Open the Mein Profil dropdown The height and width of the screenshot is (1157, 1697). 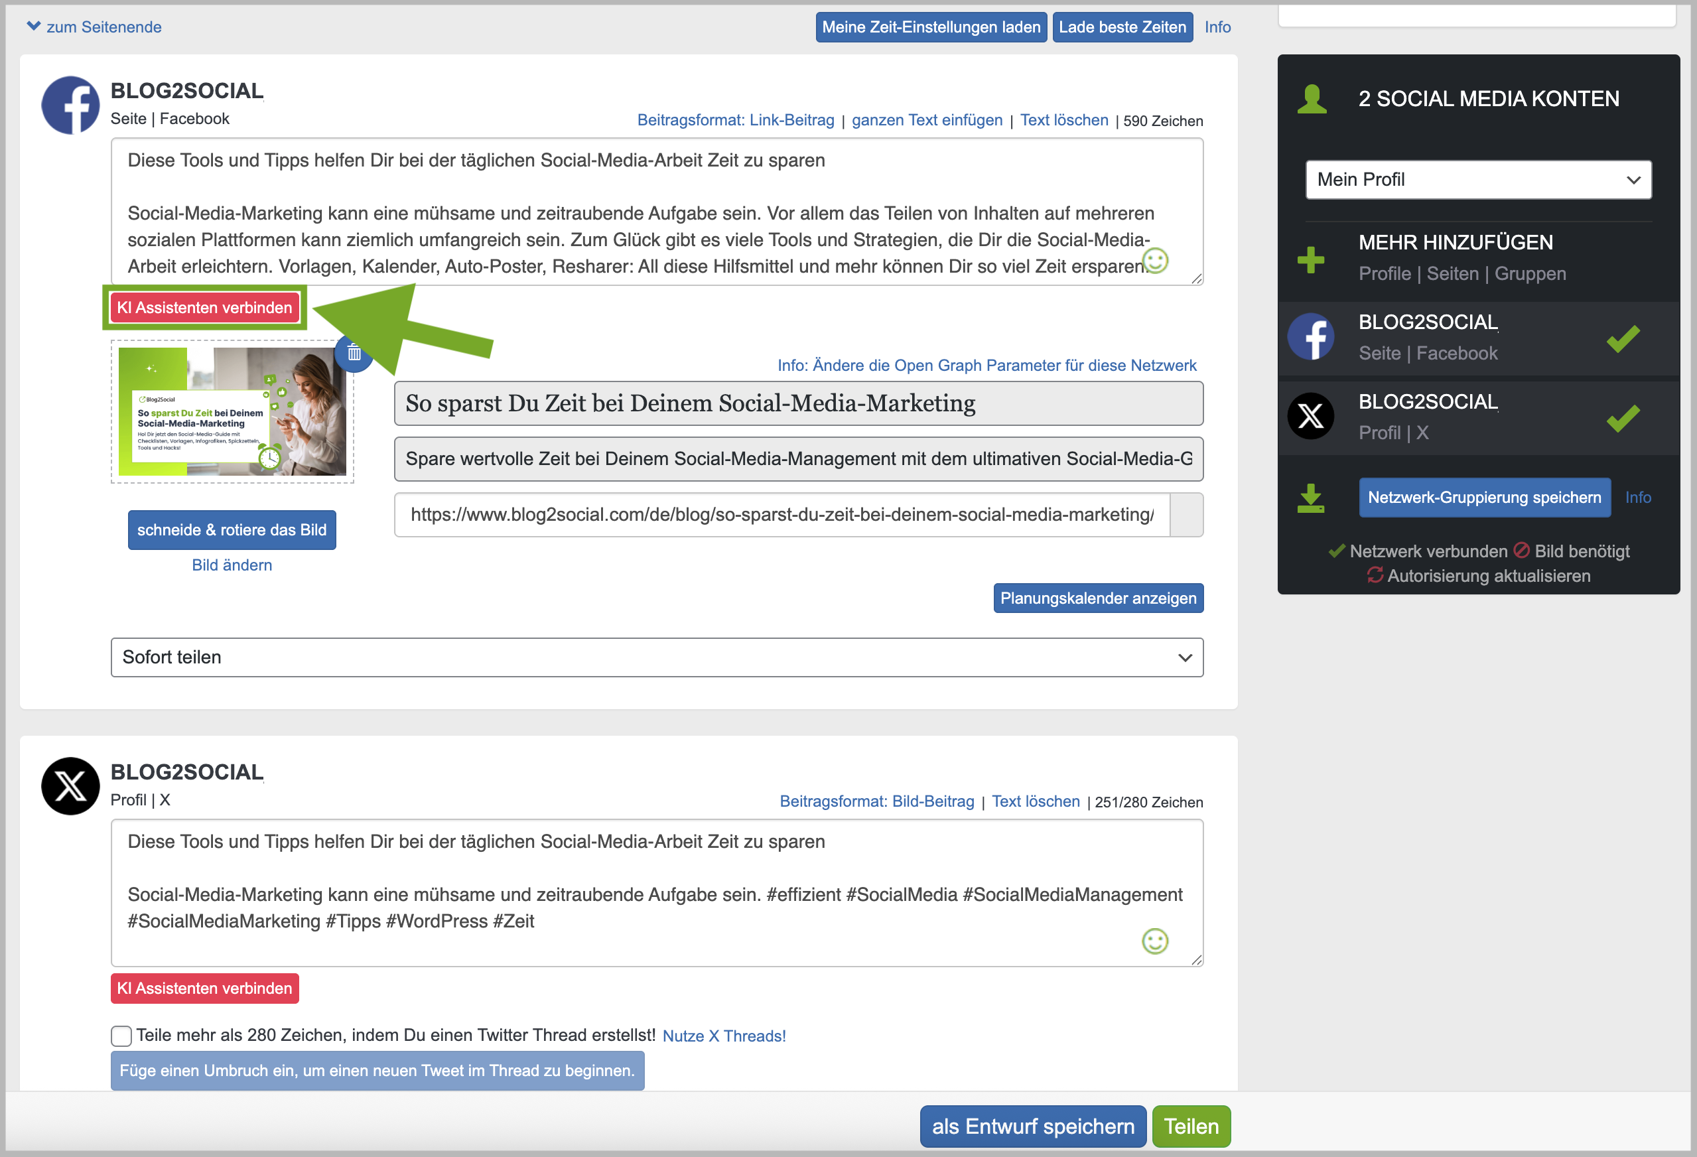pos(1478,180)
